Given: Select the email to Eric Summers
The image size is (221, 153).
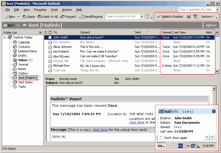Looking at the screenshot, I should pos(129,42).
